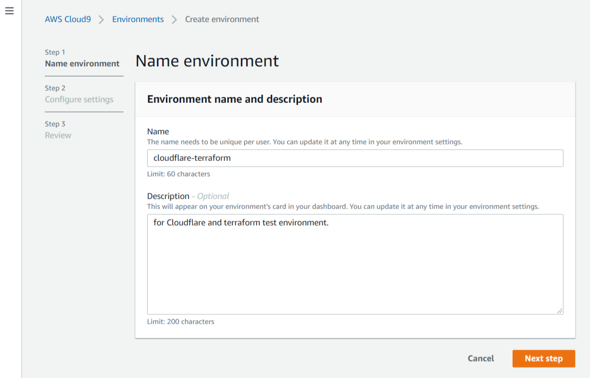Select Step 3 Review
Screen dimensions: 590x378
point(58,135)
